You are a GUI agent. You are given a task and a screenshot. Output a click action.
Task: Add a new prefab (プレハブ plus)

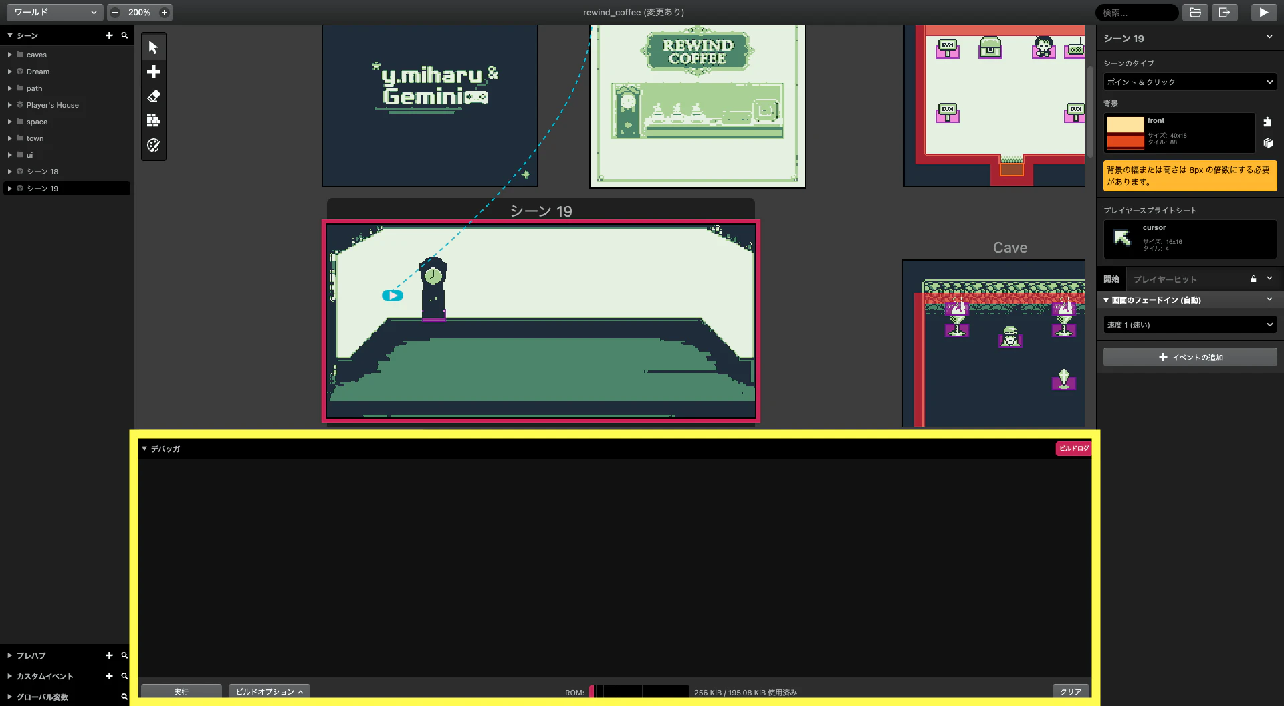coord(109,655)
